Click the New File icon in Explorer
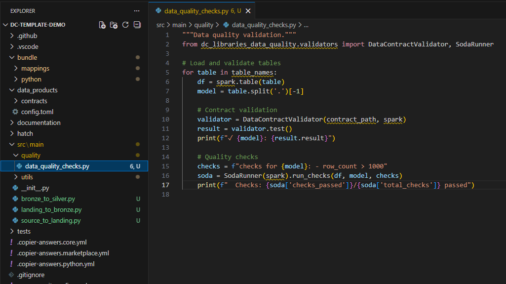 pos(102,25)
